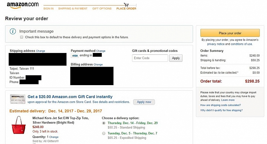Select the Standard Shipping radio button

[x=104, y=123]
